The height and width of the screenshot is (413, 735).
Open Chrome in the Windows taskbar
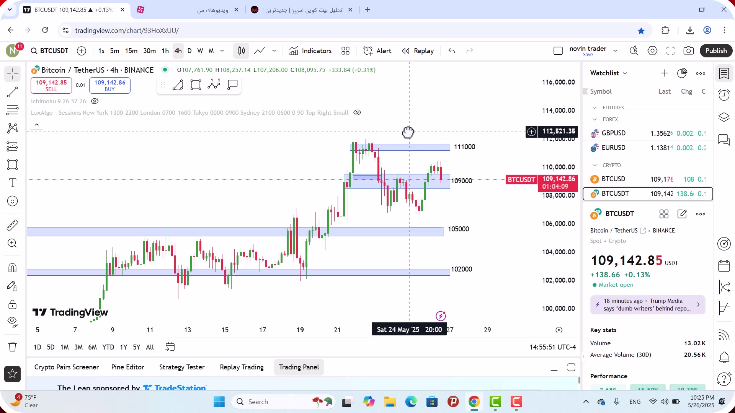coord(474,402)
